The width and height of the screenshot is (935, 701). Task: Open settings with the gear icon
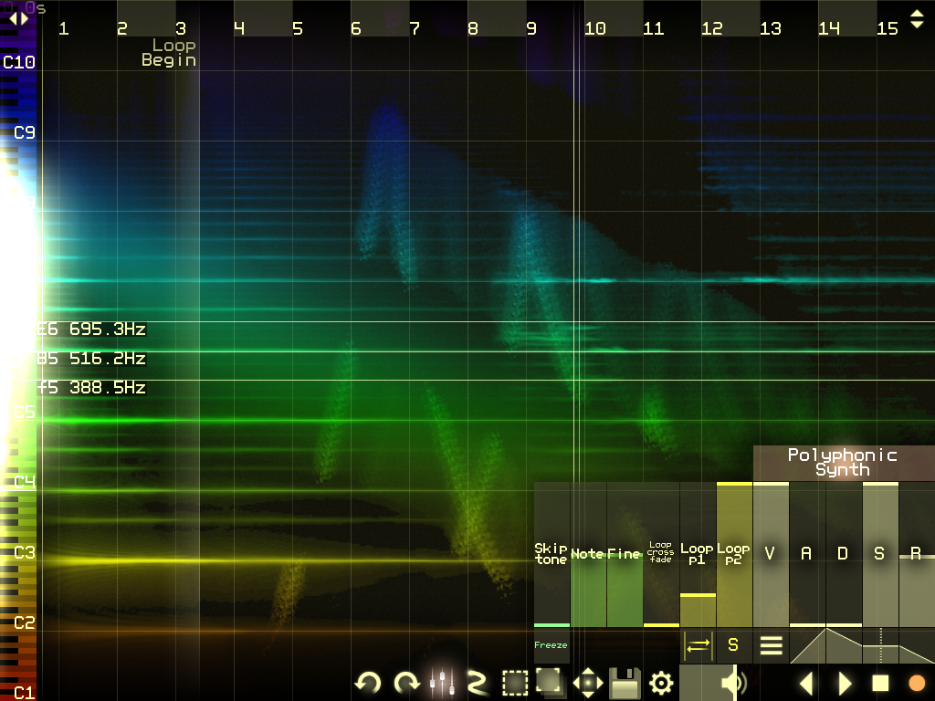(661, 683)
